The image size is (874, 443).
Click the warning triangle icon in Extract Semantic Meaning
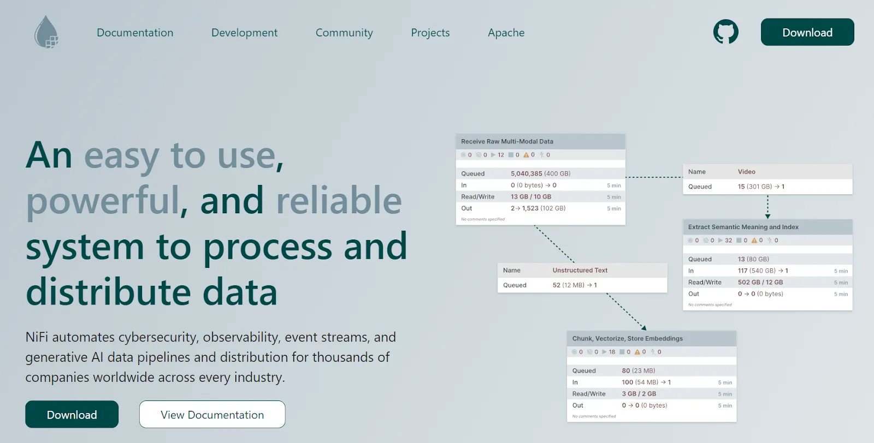pyautogui.click(x=754, y=241)
